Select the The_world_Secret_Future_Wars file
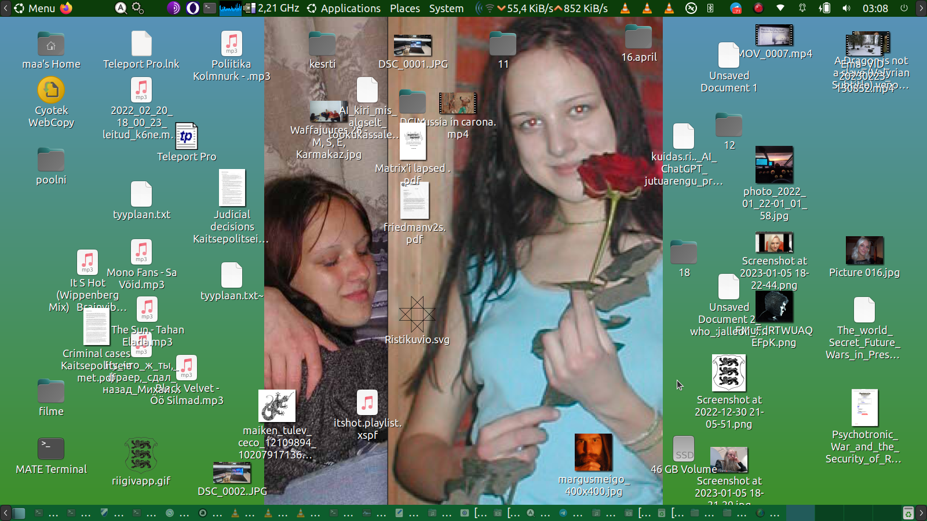Image resolution: width=927 pixels, height=521 pixels. click(x=864, y=329)
